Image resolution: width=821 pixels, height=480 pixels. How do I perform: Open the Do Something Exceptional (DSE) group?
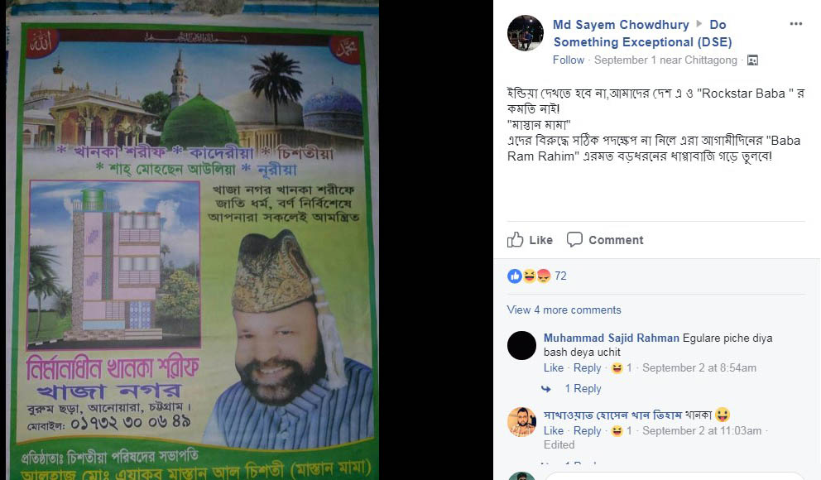pyautogui.click(x=642, y=33)
